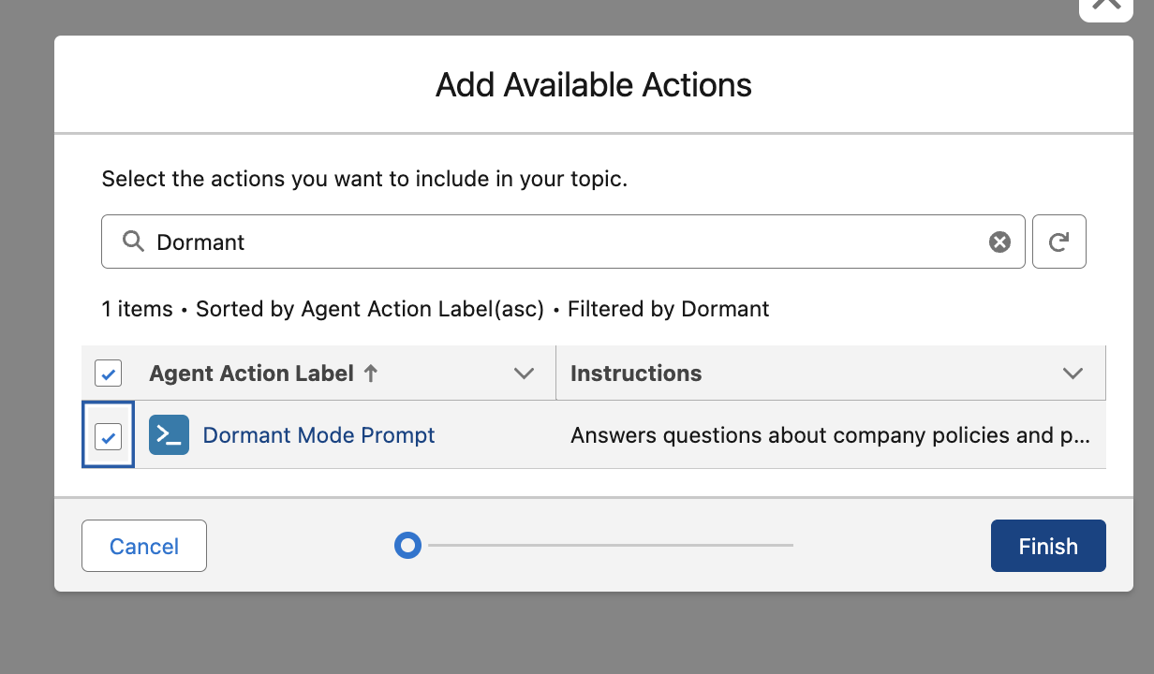Click the Instructions column header
The width and height of the screenshot is (1154, 674).
coord(636,374)
